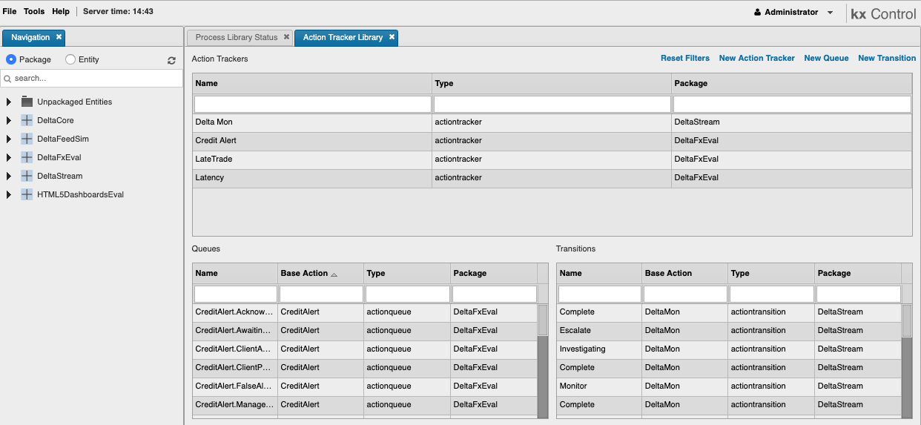Viewport: 921px width, 425px height.
Task: Open the Help menu
Action: click(x=61, y=12)
